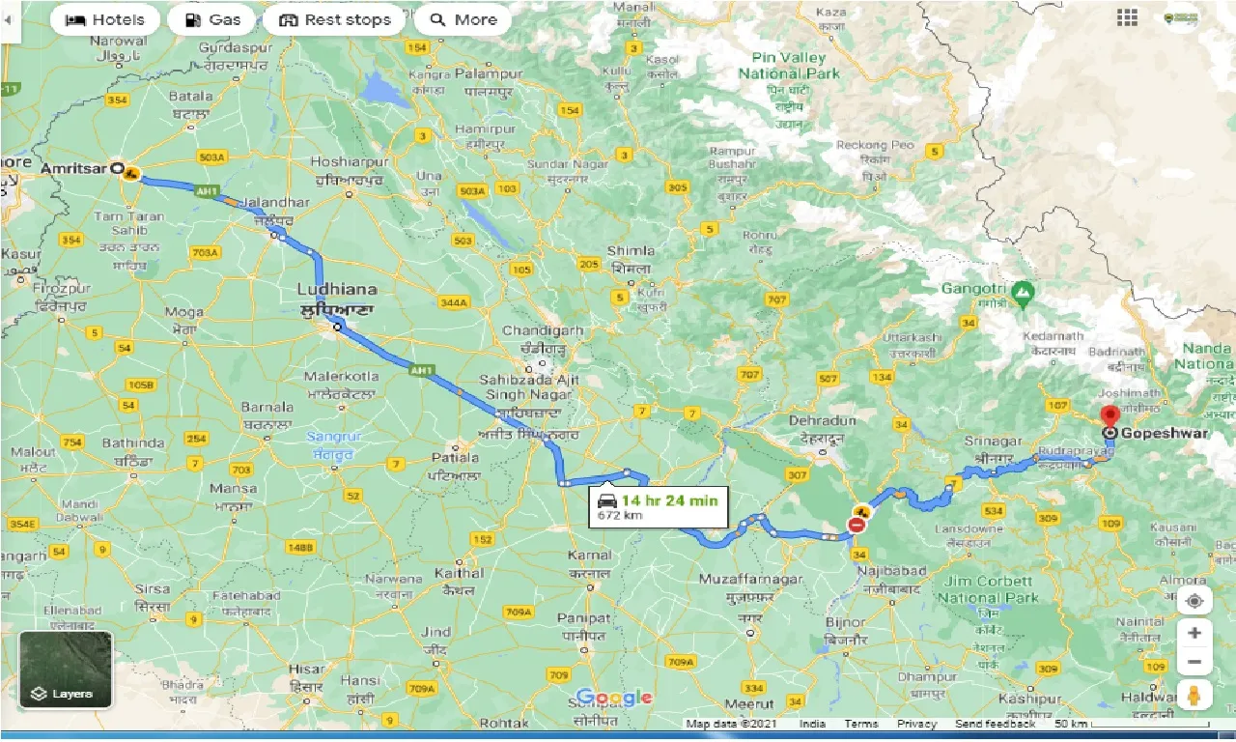1236x742 pixels.
Task: Center map on your location
Action: [1194, 601]
